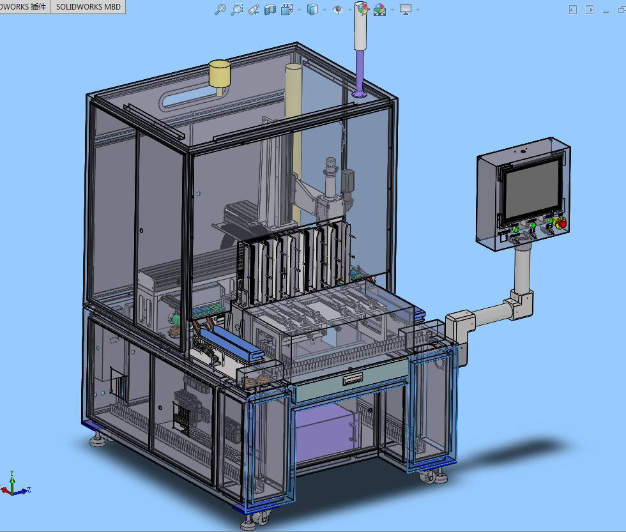
Task: Click Previous View icon
Action: 254,9
